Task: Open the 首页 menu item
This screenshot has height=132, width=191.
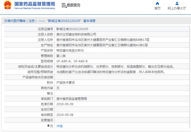Action: tap(157, 8)
